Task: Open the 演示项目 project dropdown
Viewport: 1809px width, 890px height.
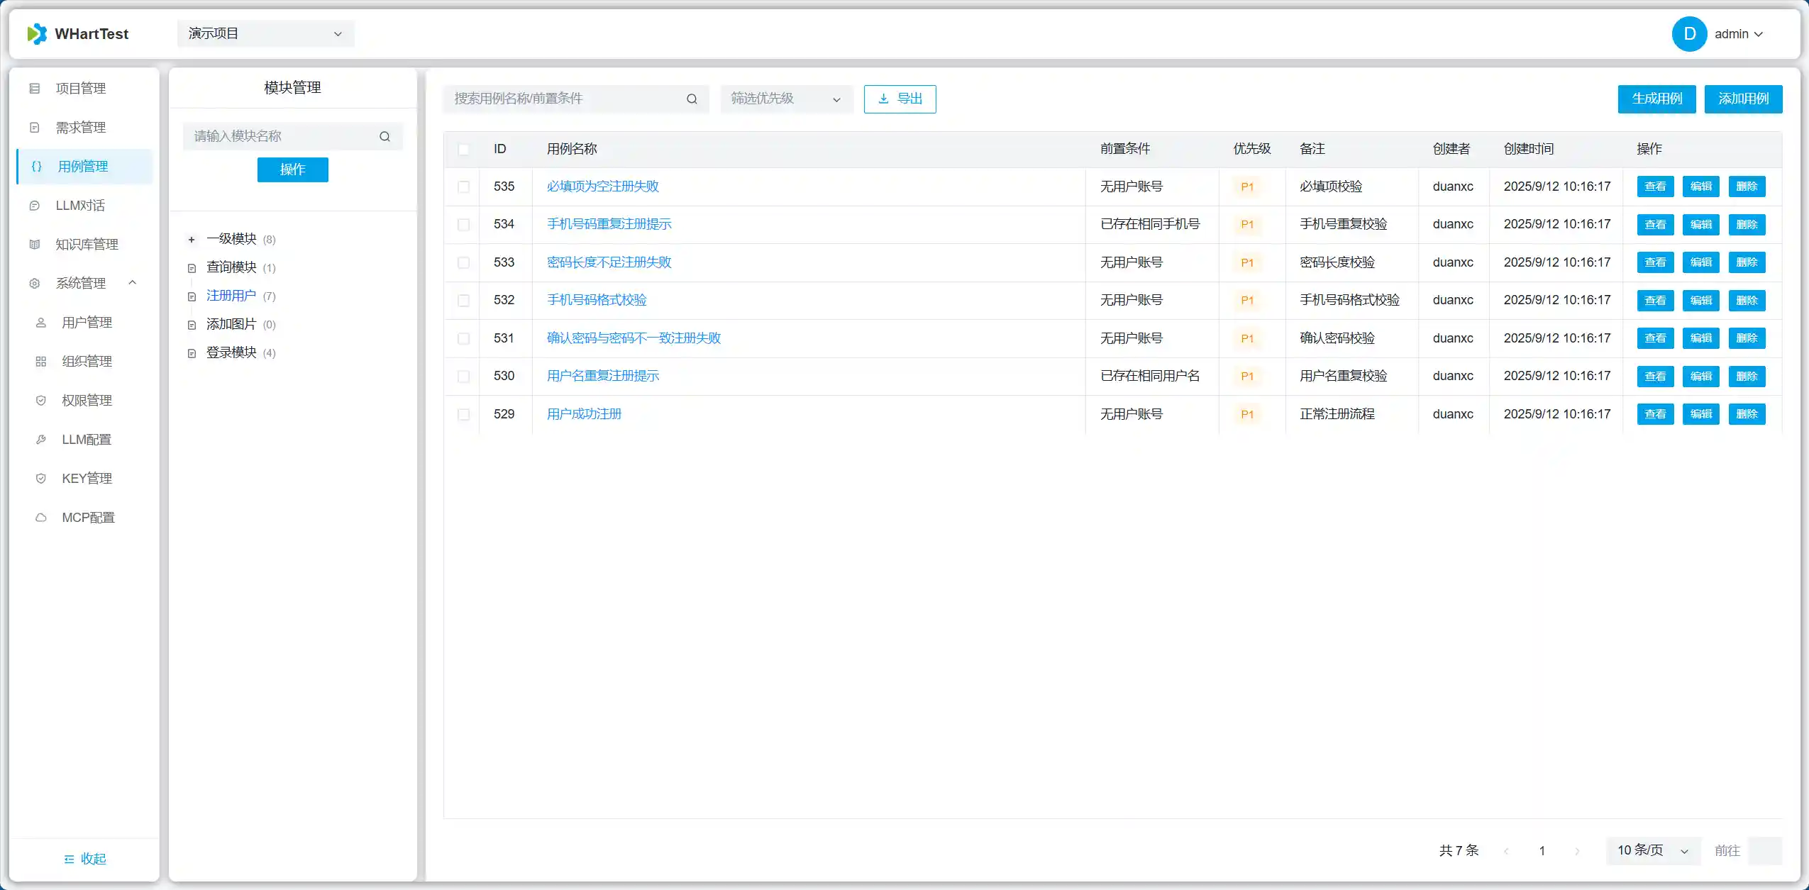Action: pos(265,34)
